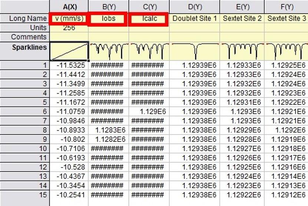Screen dimensions: 308x206
Task: Select the A(X) column header
Action: tap(69, 7)
